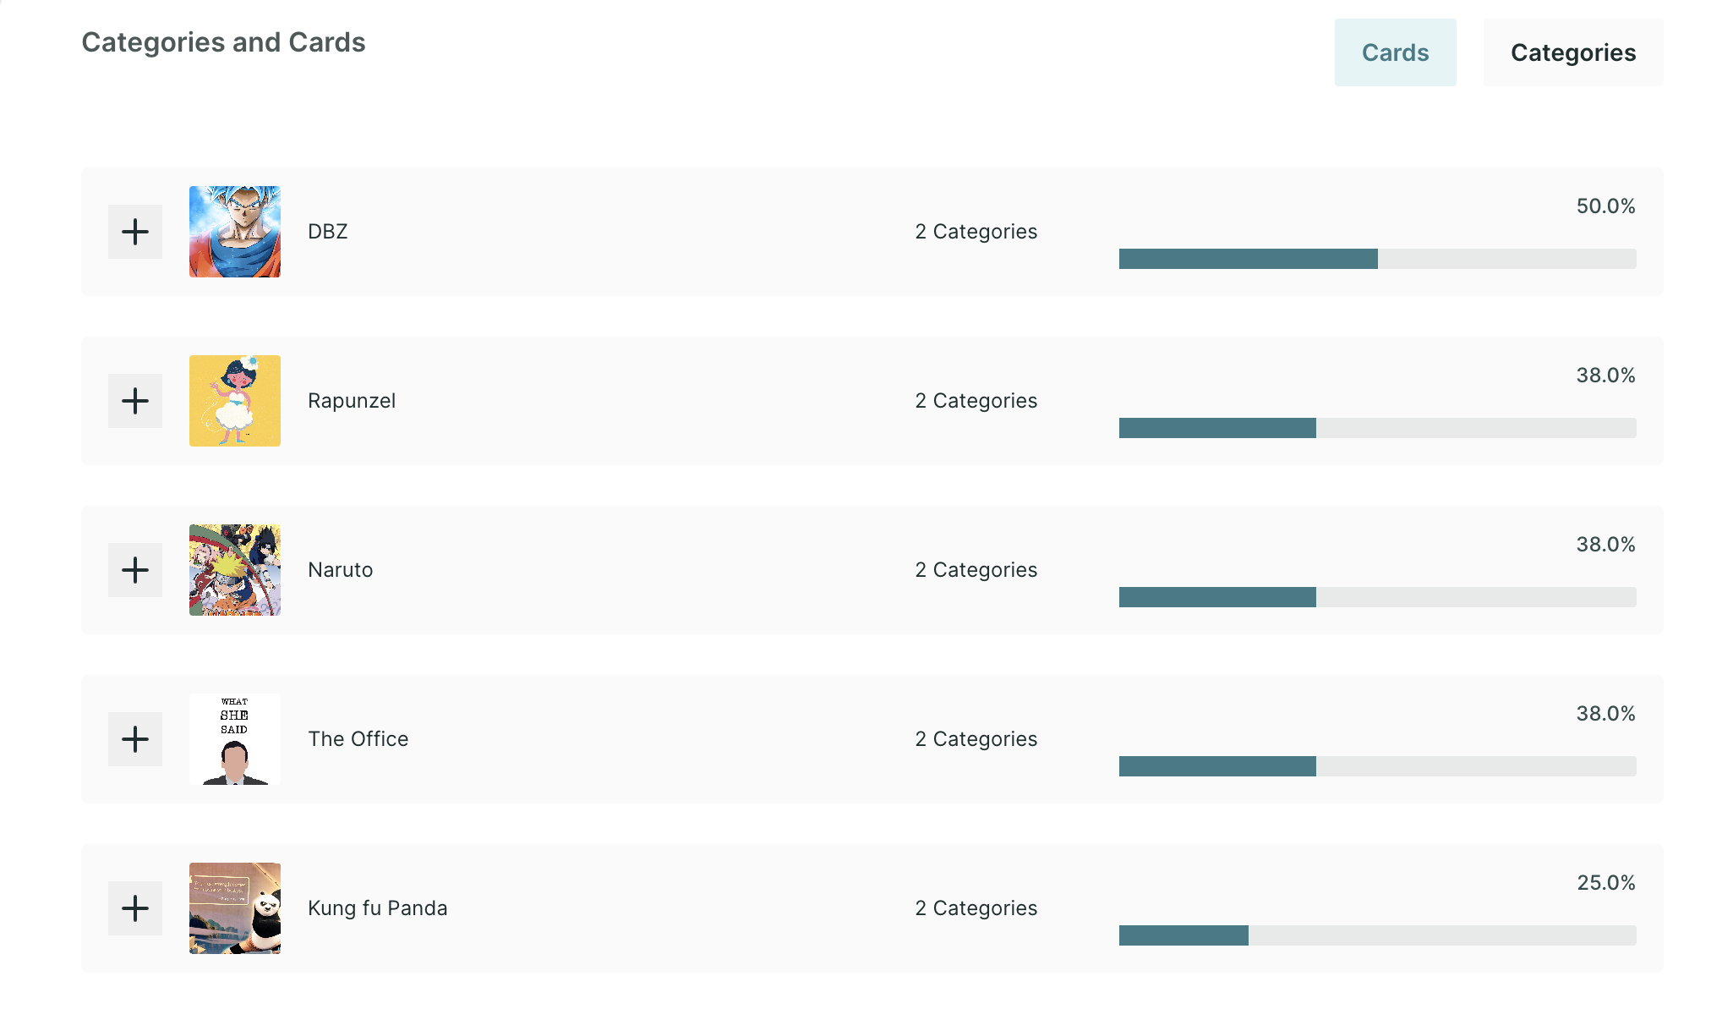1733x1020 pixels.
Task: Click the DBZ 50.0% progress bar
Action: point(1378,259)
